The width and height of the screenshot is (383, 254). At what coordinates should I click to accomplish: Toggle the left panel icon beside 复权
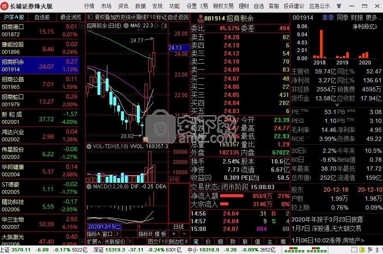coord(90,17)
